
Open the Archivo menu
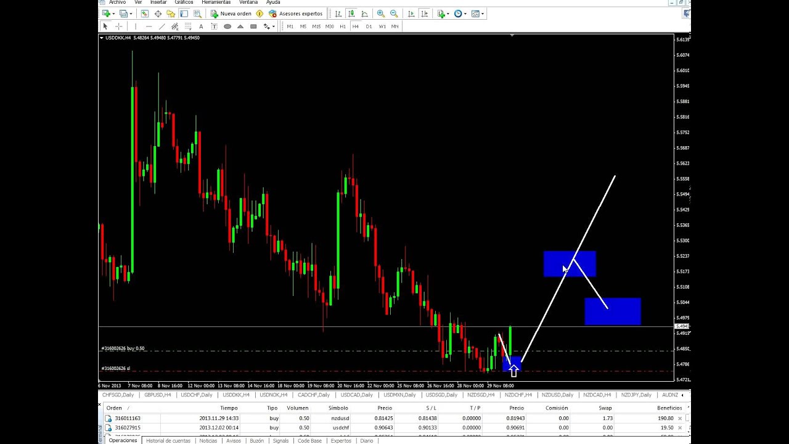click(117, 2)
